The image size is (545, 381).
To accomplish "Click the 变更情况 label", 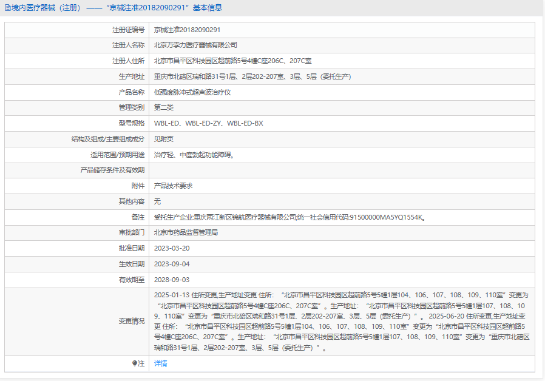I will 131,322.
